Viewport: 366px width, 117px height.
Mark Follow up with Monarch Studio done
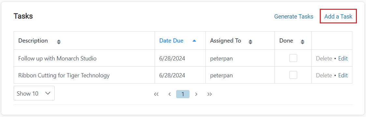point(293,58)
